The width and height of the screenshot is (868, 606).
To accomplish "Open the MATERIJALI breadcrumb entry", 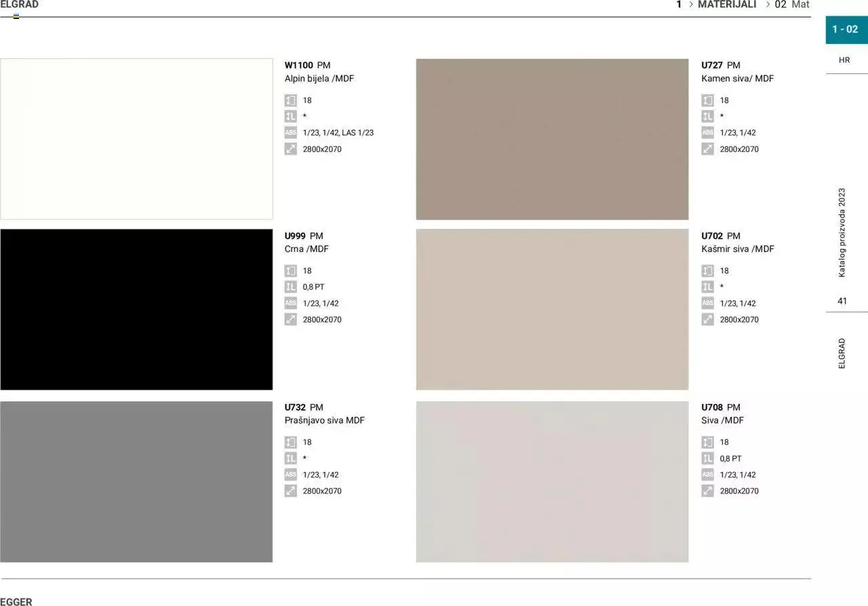I will (727, 5).
